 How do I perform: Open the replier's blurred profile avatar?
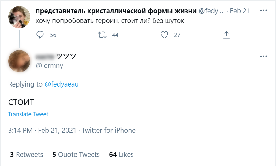tap(19, 61)
